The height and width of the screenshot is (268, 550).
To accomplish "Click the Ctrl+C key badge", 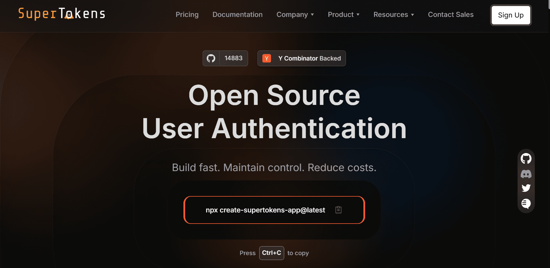I will click(272, 253).
